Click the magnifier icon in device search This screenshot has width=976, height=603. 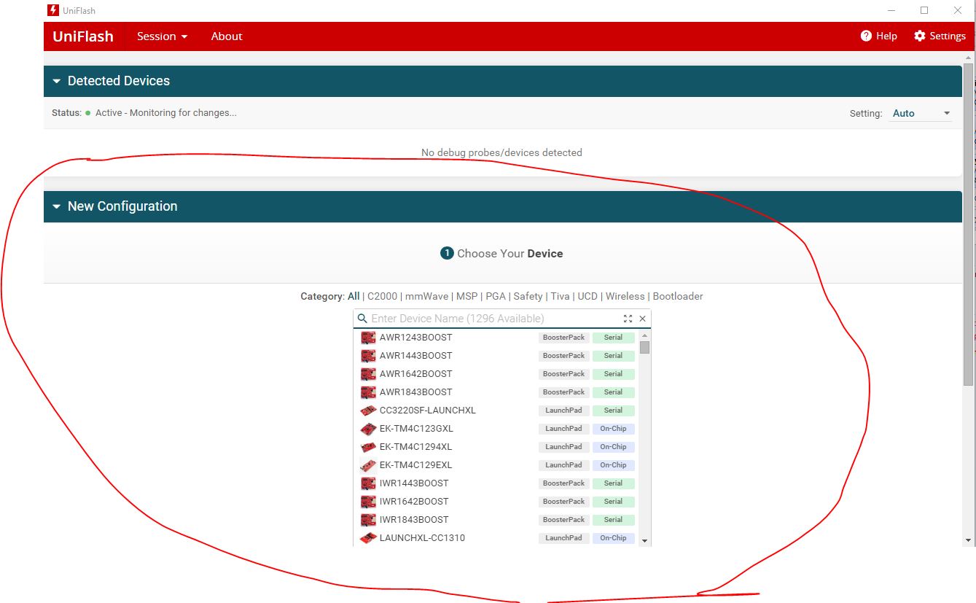tap(362, 319)
